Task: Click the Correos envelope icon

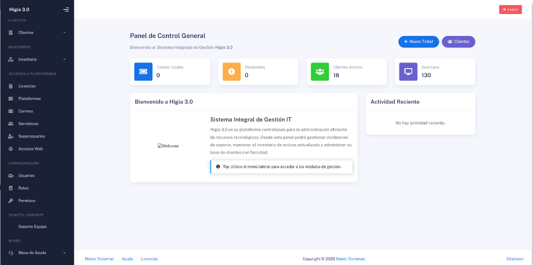Action: (x=11, y=111)
